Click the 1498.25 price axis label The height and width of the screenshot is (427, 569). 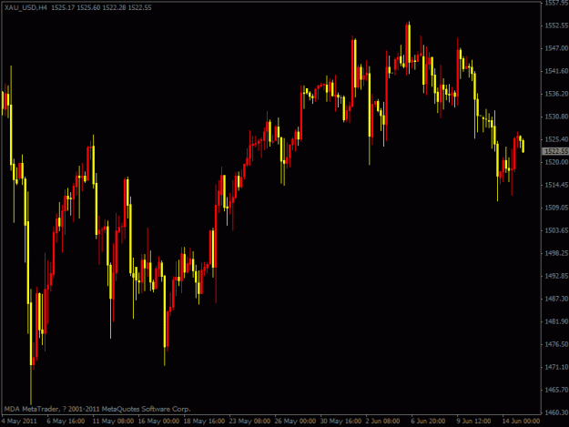click(x=556, y=253)
